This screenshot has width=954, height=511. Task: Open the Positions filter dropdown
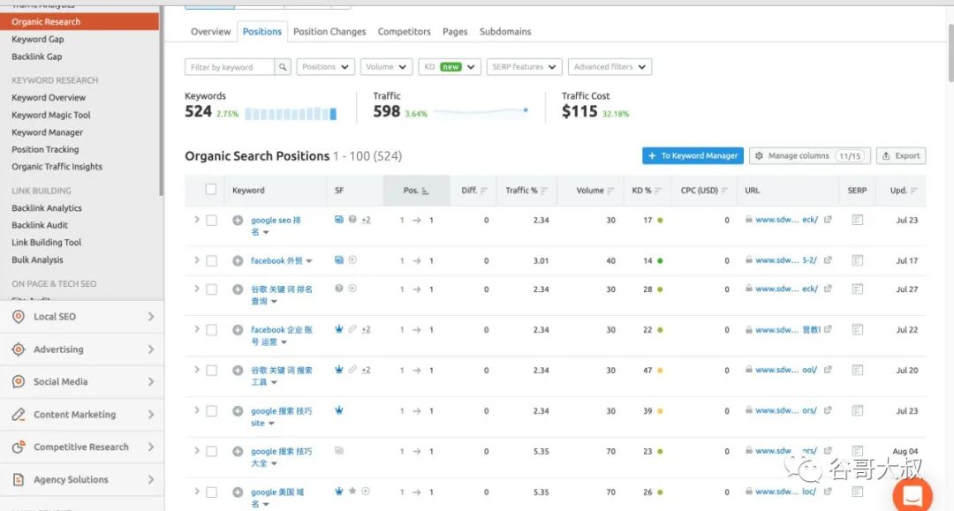(x=325, y=67)
